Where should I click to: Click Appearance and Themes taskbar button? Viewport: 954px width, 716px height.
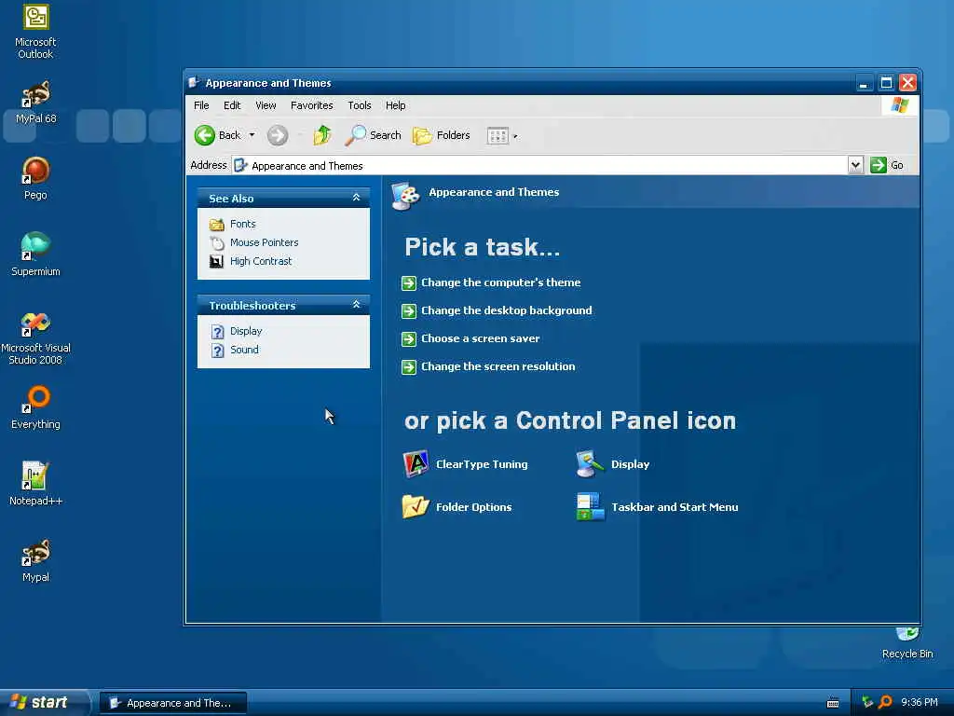[173, 703]
